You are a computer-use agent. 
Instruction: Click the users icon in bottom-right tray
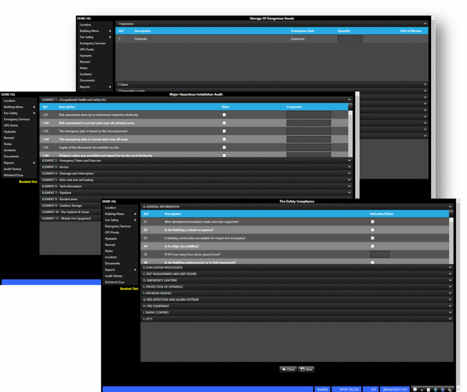449,389
